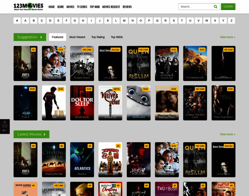Image resolution: width=249 pixels, height=196 pixels.
Task: Switch to the Featured tab
Action: 57,37
